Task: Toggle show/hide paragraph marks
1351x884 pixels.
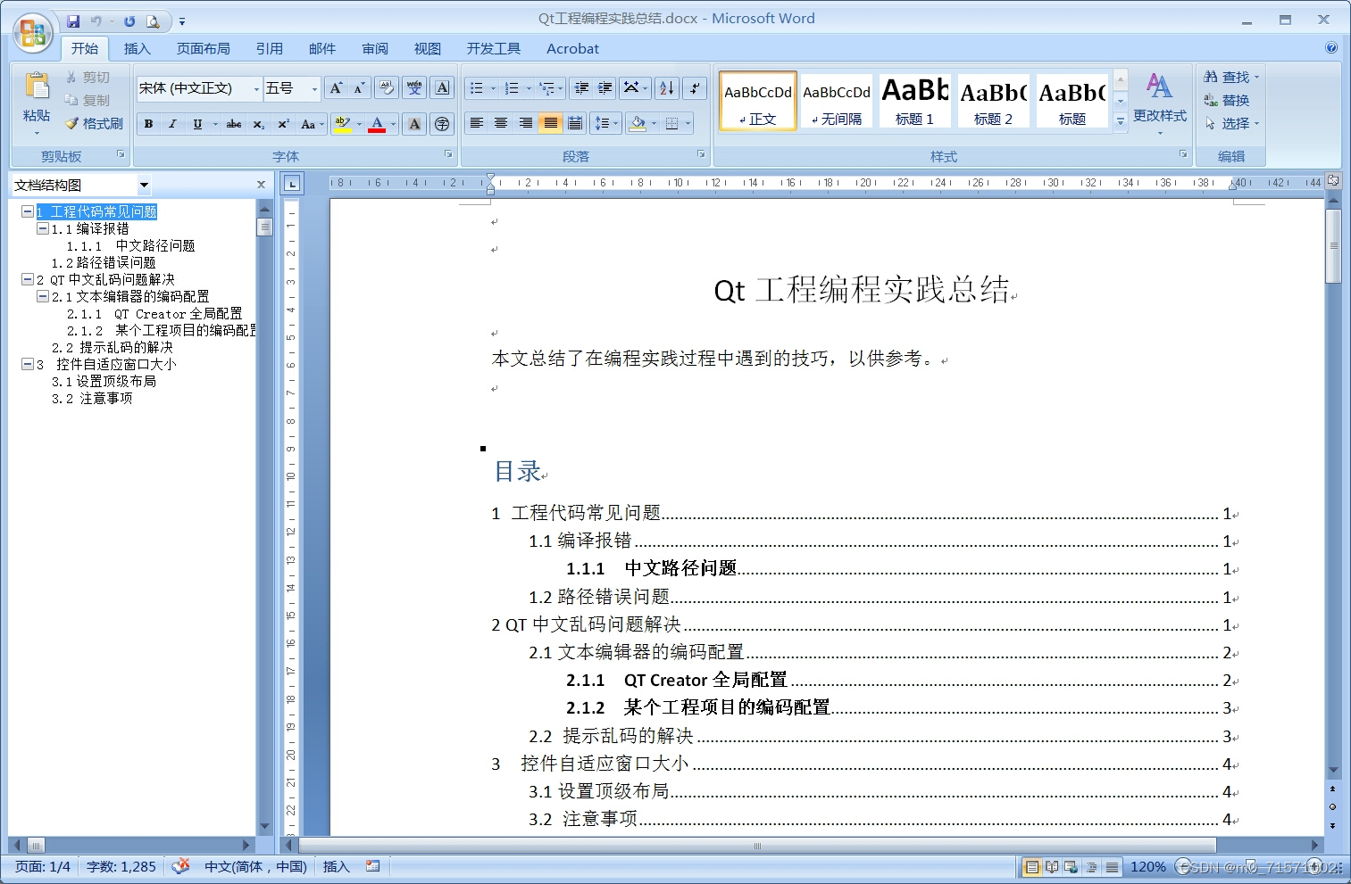Action: 695,87
